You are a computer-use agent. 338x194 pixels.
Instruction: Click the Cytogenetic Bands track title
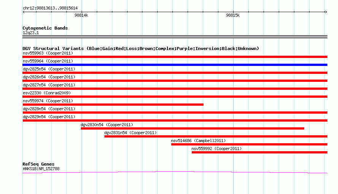(45, 28)
